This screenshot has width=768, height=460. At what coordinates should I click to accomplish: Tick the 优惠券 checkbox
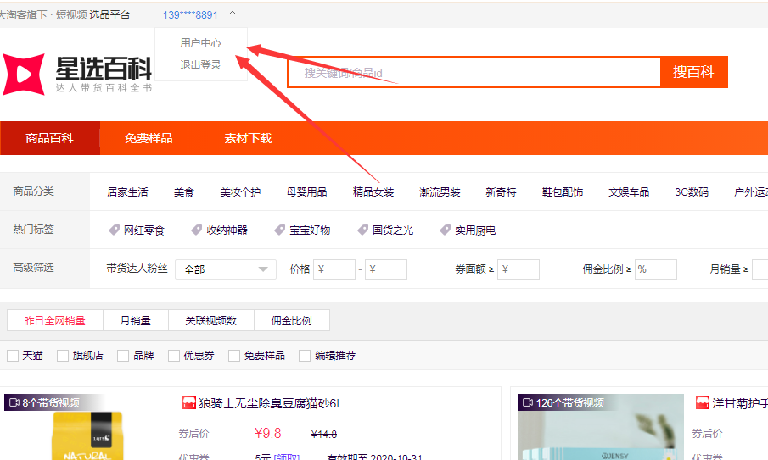pos(174,356)
